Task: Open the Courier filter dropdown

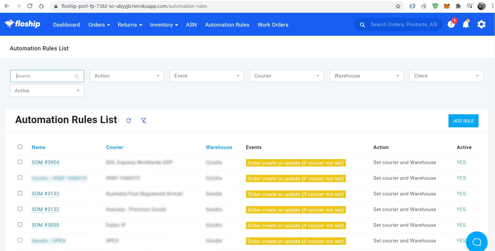Action: tap(287, 76)
